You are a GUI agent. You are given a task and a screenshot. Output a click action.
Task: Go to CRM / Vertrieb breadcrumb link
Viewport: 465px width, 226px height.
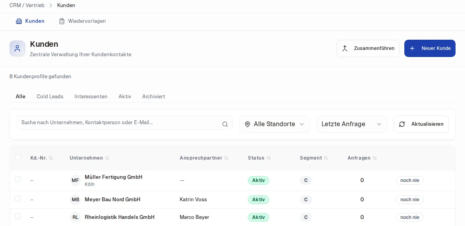pyautogui.click(x=27, y=6)
